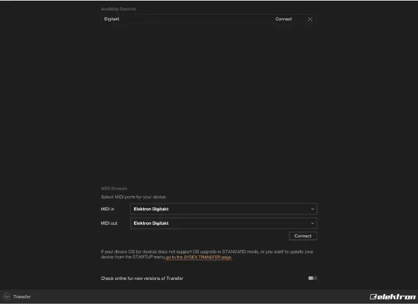Select the Digitakt device row name
This screenshot has width=418, height=305.
coord(112,19)
